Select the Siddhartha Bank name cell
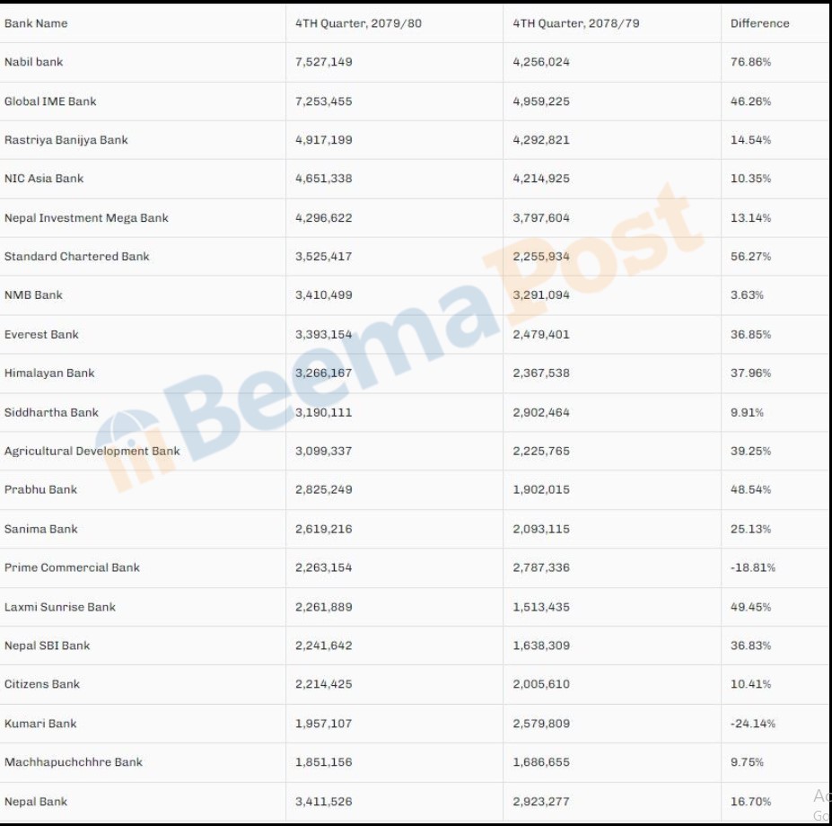Viewport: 832px width, 826px height. [x=51, y=413]
